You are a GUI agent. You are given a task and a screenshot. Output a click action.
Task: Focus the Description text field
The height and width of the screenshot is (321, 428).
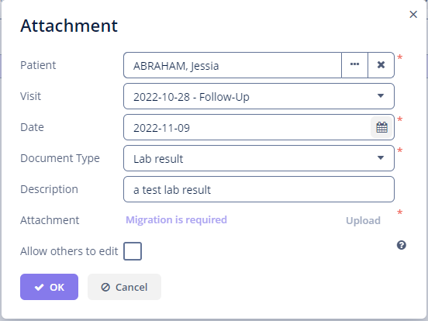point(259,189)
